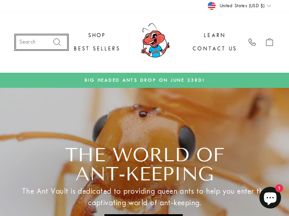The height and width of the screenshot is (216, 289).
Task: Select CONTACT US in the navigation
Action: coord(215,49)
